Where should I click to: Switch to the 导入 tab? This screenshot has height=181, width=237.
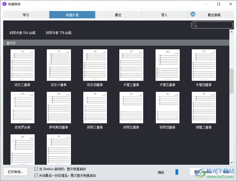[164, 15]
